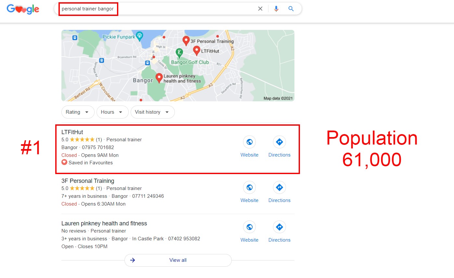Click '7+ years in business' text
Viewport: 454px width, 278px height.
click(84, 196)
